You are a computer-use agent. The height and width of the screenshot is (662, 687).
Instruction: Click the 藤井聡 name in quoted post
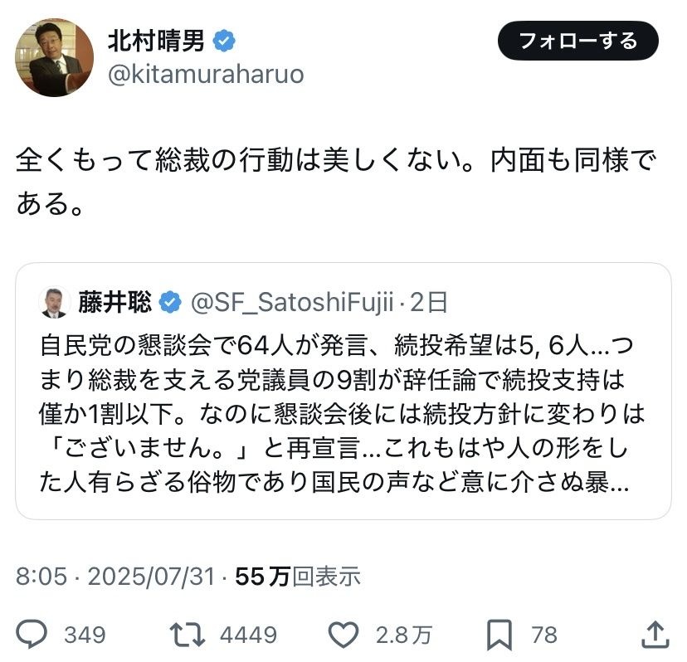(115, 303)
